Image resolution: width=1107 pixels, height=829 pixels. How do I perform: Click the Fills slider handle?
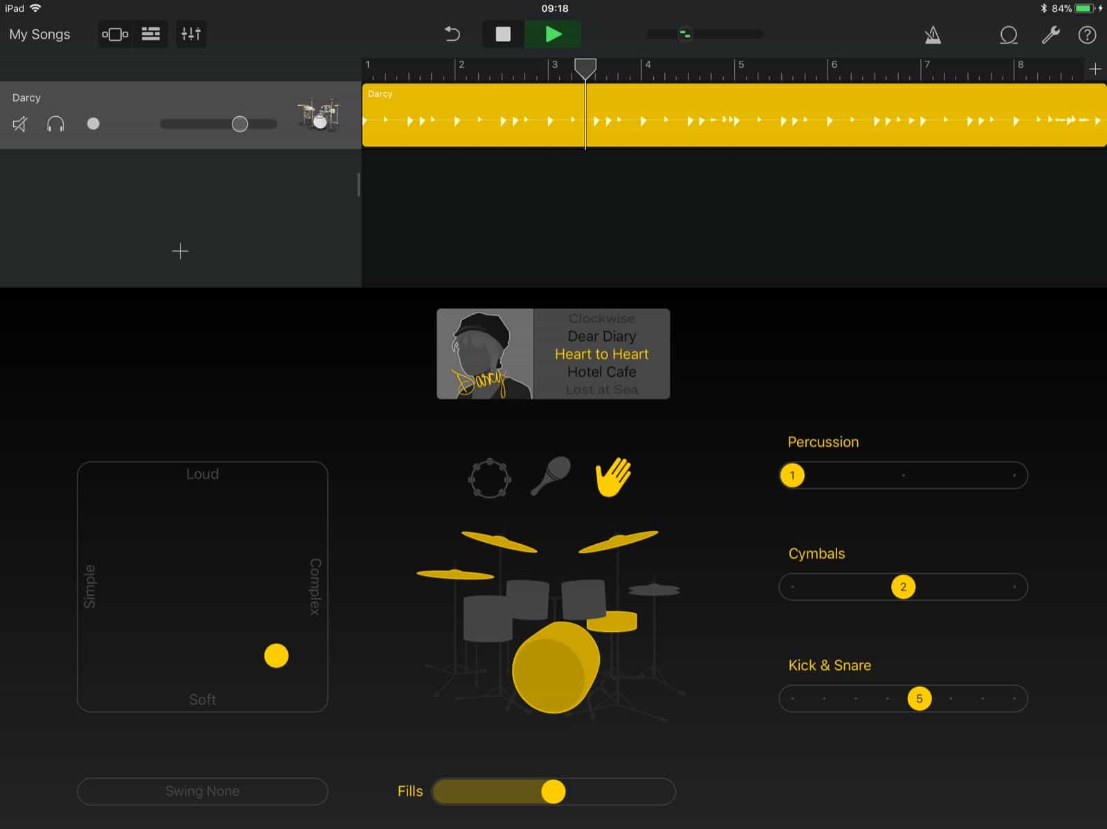coord(553,791)
